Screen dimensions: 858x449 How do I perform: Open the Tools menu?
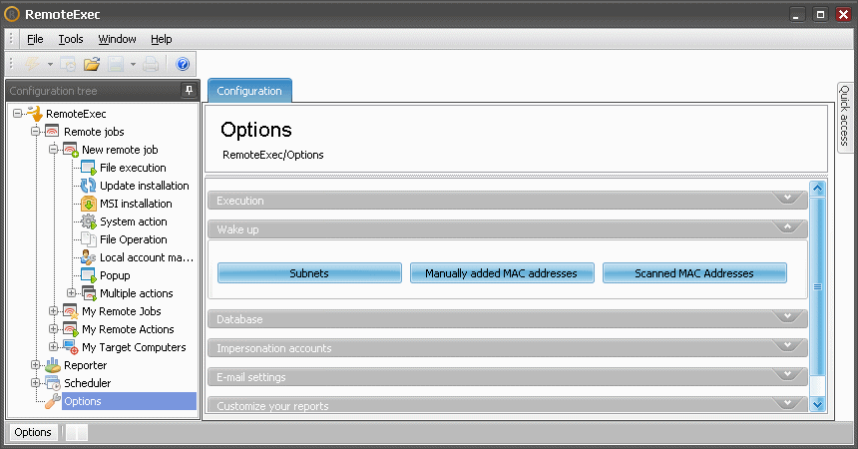click(71, 39)
